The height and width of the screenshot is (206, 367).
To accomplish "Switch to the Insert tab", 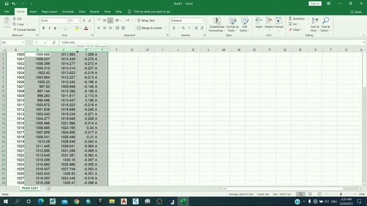I will [x=33, y=11].
